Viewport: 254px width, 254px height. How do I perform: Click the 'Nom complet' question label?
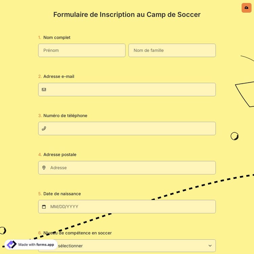pyautogui.click(x=57, y=38)
